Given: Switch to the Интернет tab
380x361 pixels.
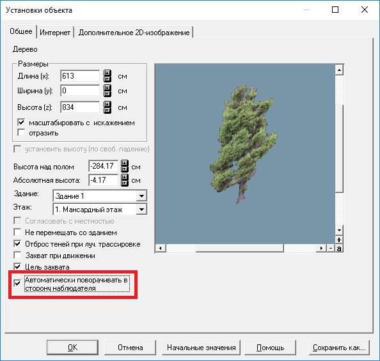Looking at the screenshot, I should point(55,33).
